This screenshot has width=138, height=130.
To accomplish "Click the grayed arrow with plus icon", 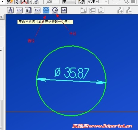I will pos(120,10).
